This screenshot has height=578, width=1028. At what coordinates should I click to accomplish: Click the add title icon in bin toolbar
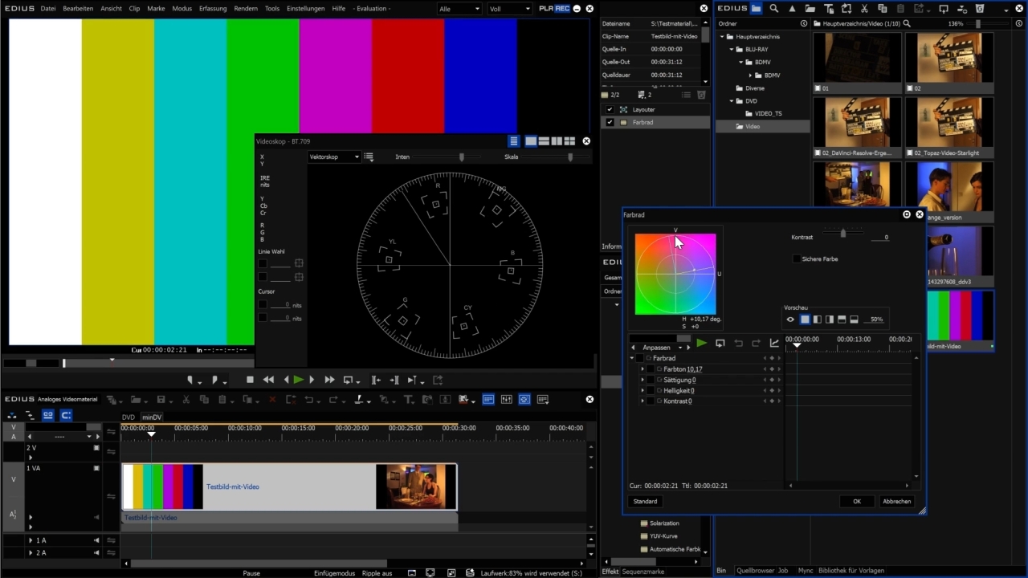(829, 9)
